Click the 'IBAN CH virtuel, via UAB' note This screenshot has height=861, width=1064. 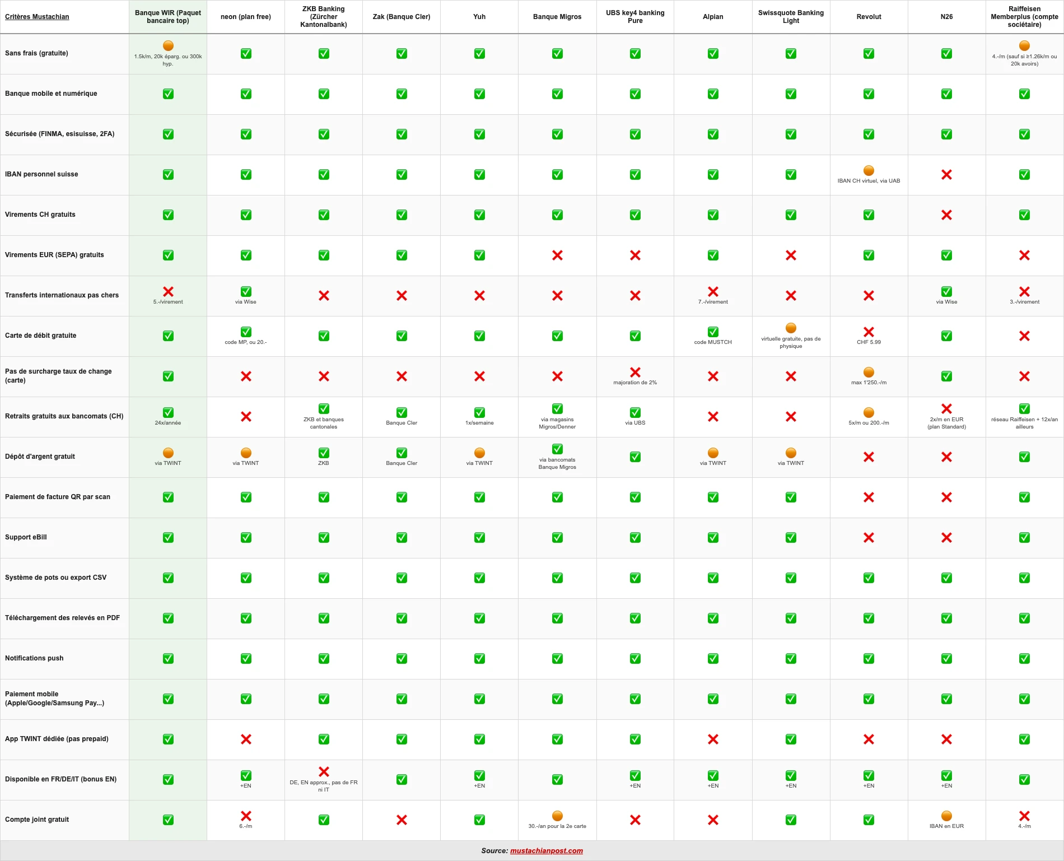(x=869, y=181)
